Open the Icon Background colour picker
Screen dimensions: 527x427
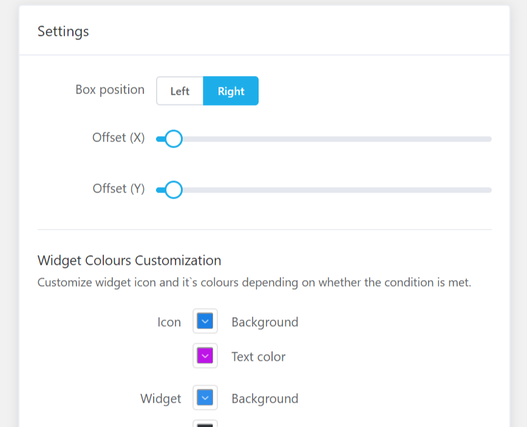point(205,321)
